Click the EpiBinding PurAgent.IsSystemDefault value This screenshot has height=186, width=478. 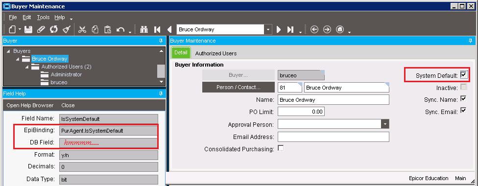(109, 131)
